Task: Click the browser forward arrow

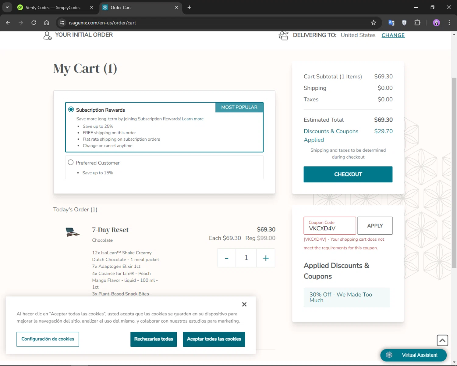Action: [21, 23]
